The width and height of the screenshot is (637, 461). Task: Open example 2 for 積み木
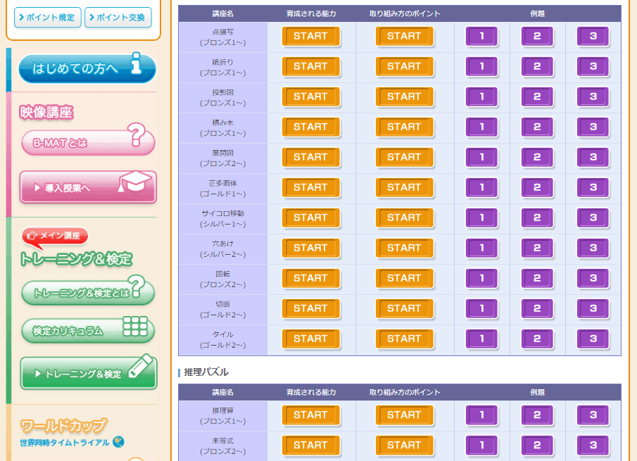pos(537,127)
